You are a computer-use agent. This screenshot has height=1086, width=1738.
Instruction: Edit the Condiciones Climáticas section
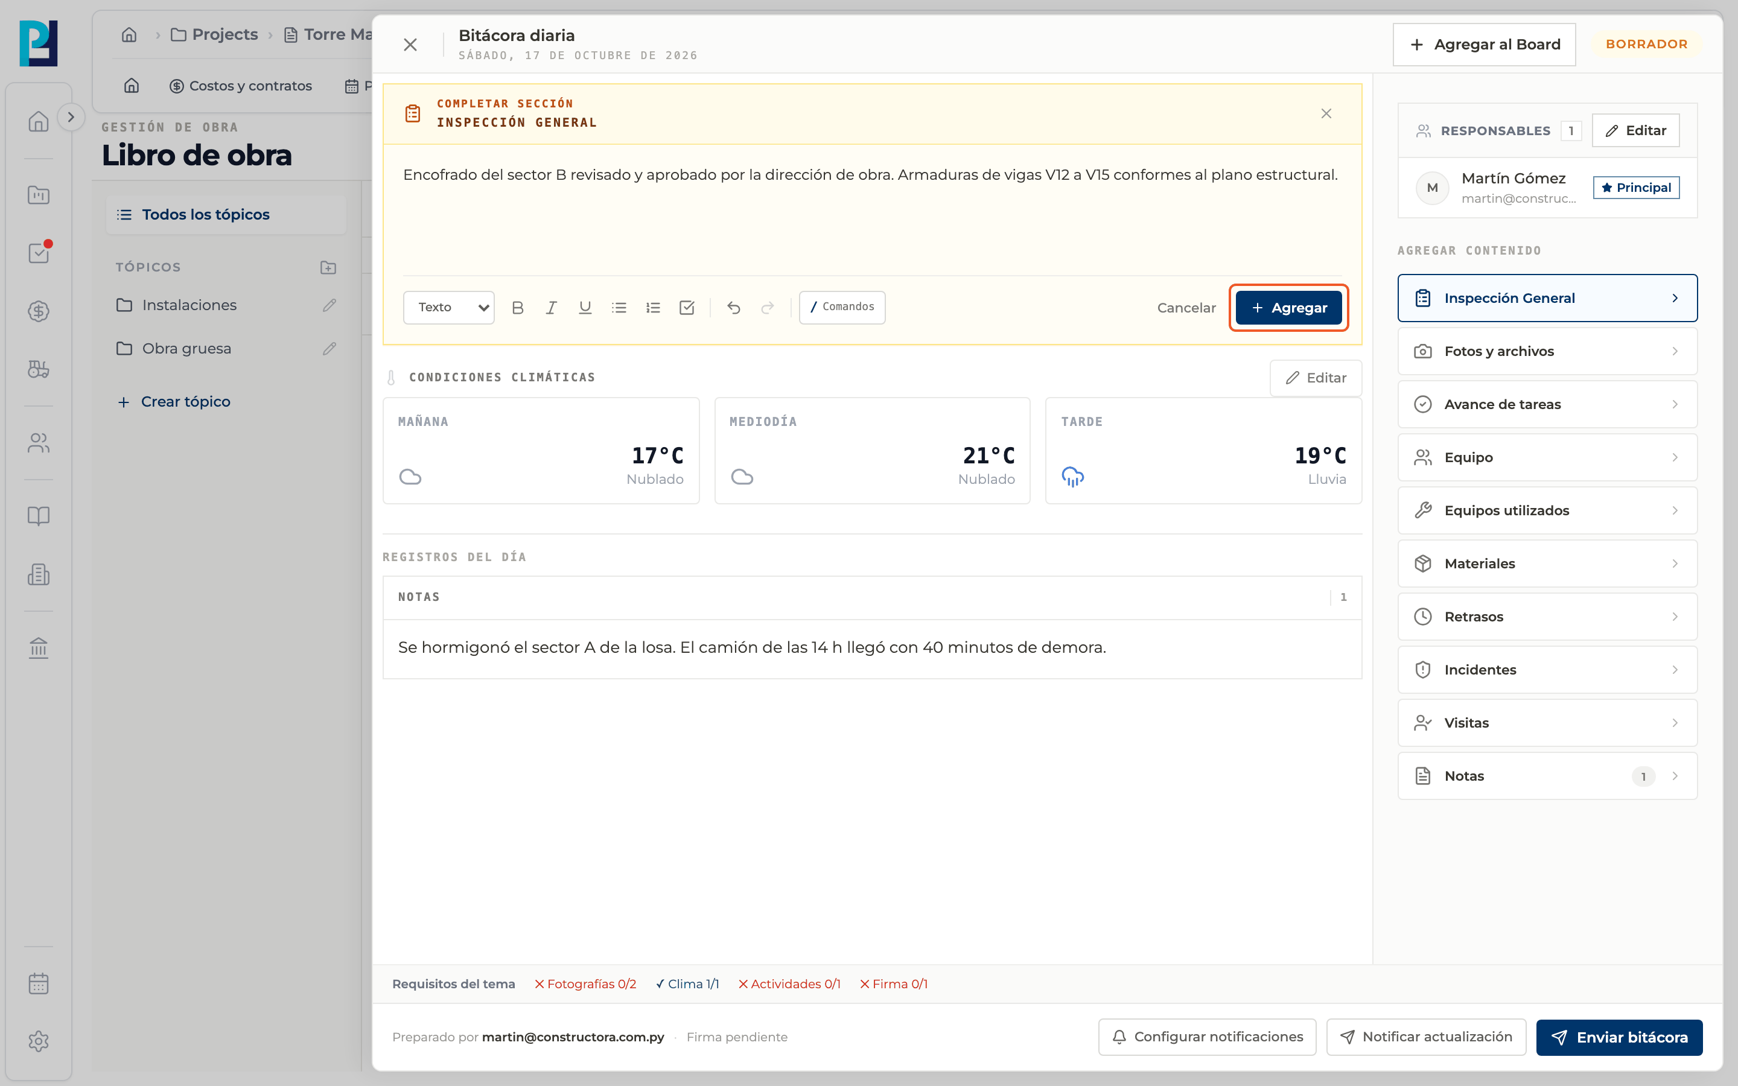[x=1316, y=378]
